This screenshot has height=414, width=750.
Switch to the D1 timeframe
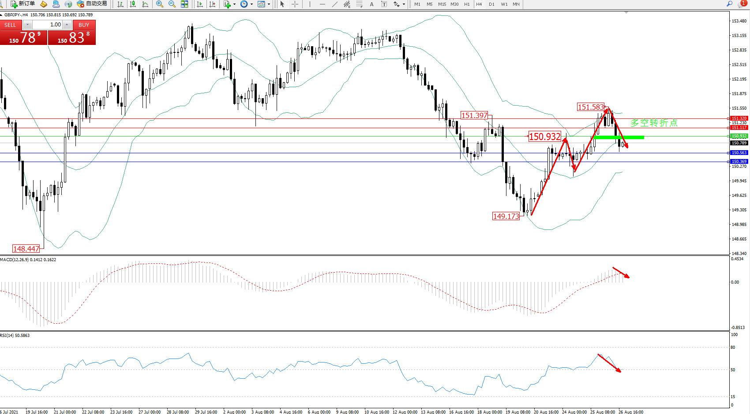pyautogui.click(x=491, y=4)
